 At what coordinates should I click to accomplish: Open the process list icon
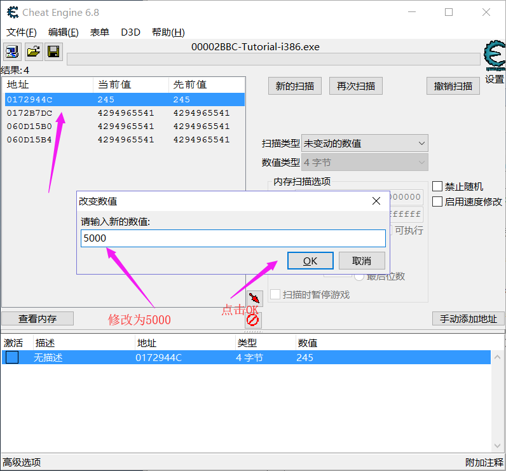[x=12, y=51]
